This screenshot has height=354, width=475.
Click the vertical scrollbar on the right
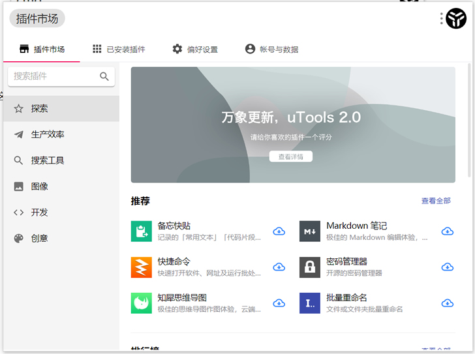tap(469, 121)
